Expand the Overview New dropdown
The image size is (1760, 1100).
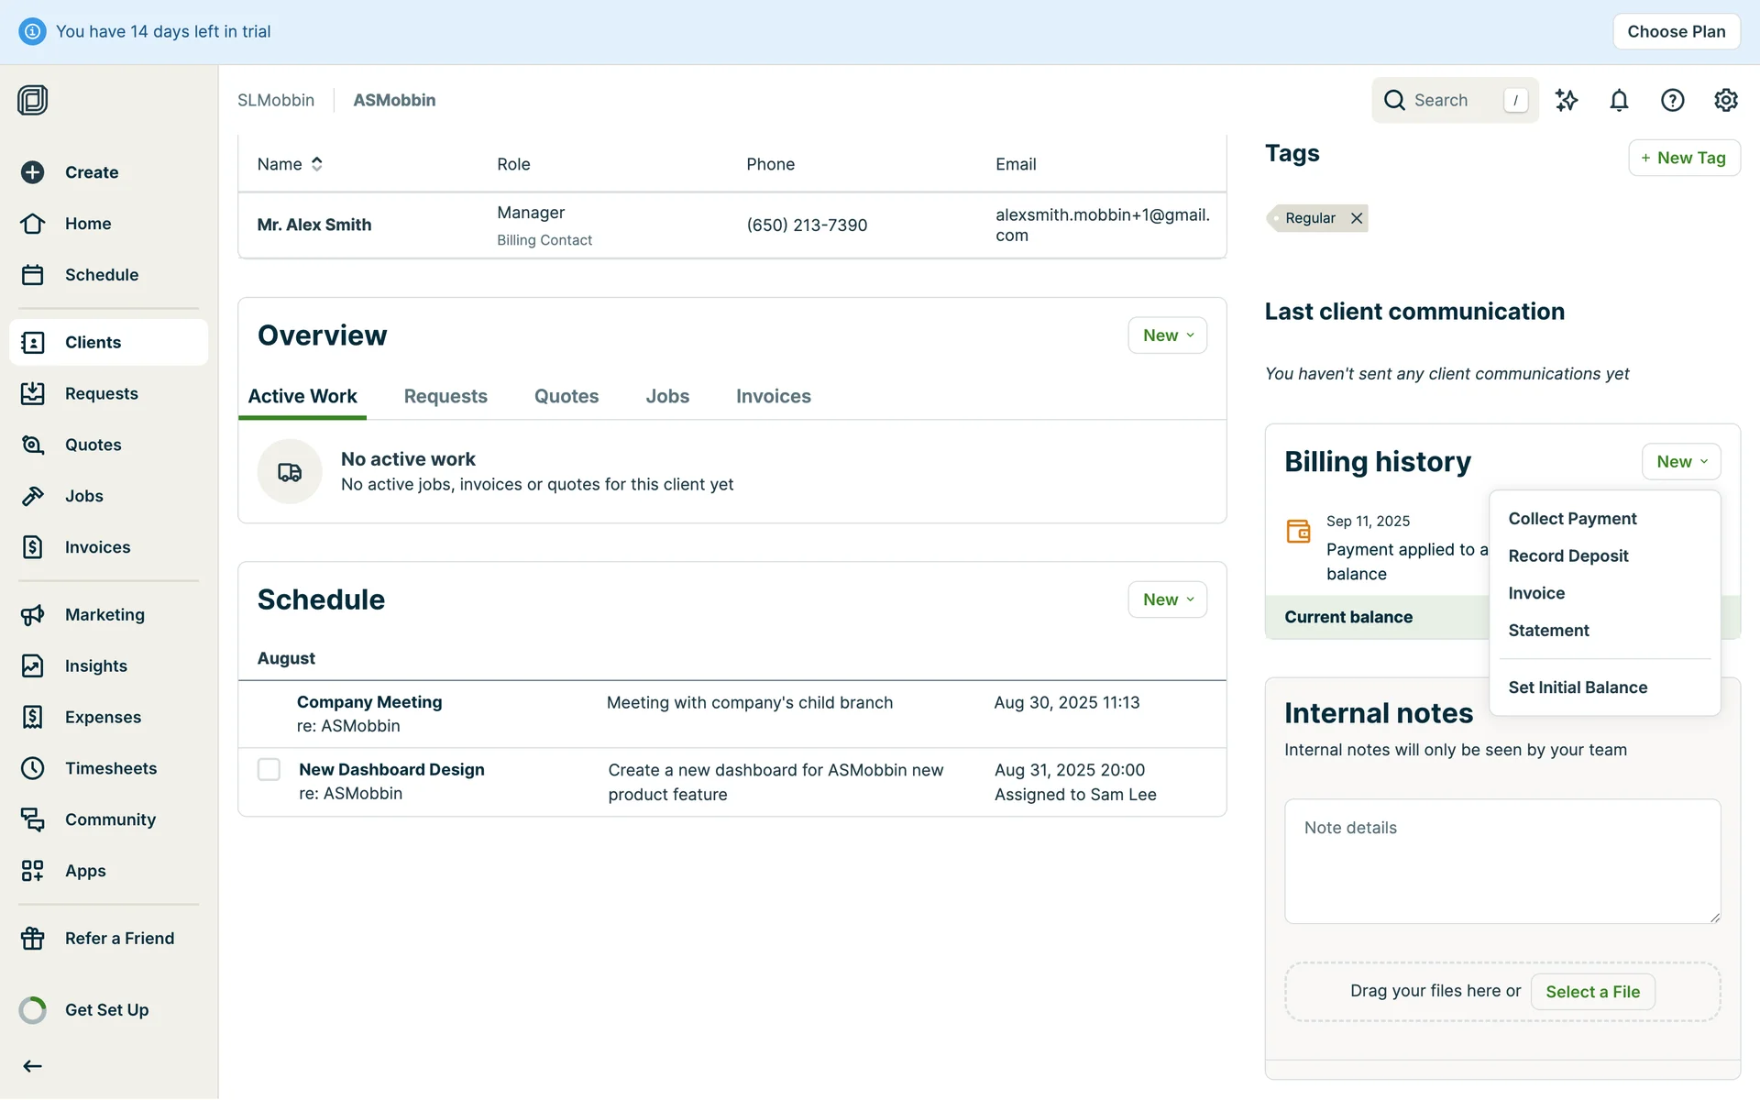pyautogui.click(x=1167, y=335)
